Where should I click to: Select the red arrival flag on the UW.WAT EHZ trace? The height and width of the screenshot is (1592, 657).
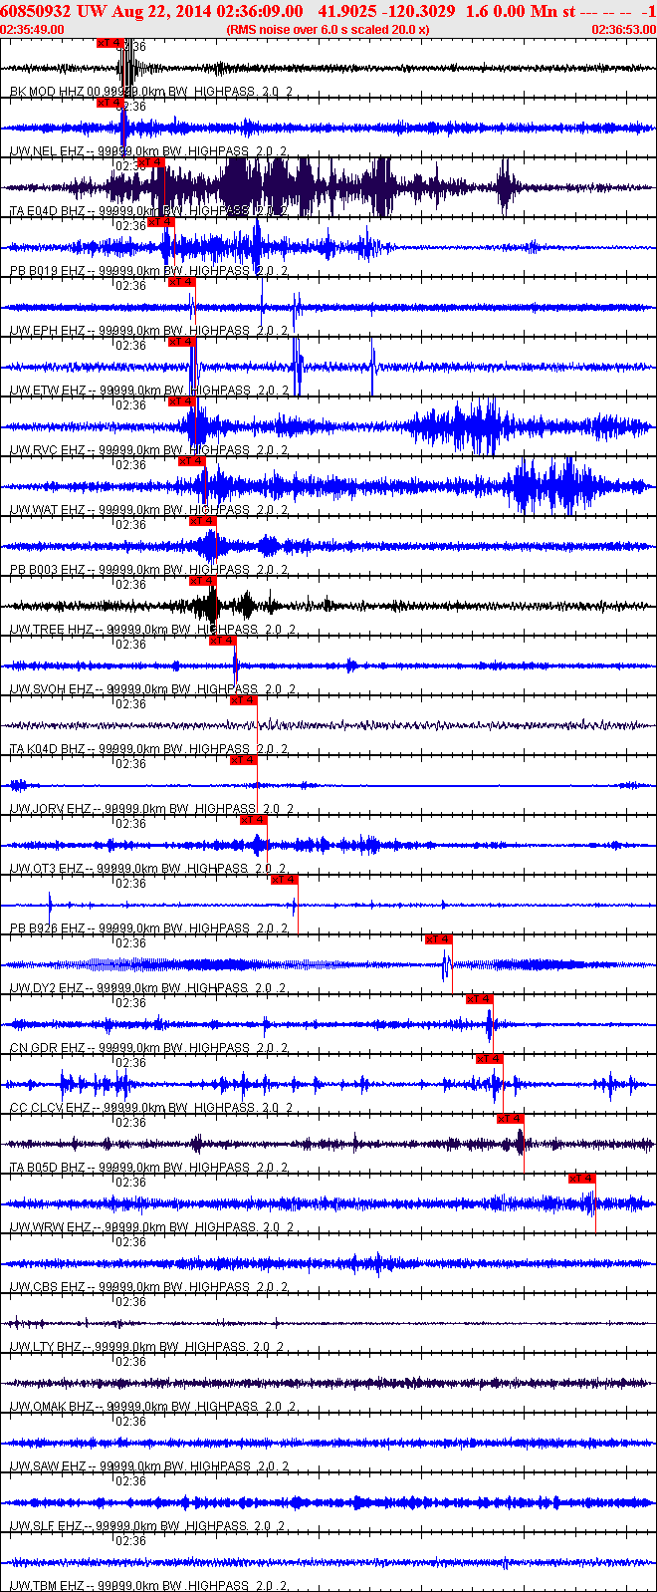point(192,461)
